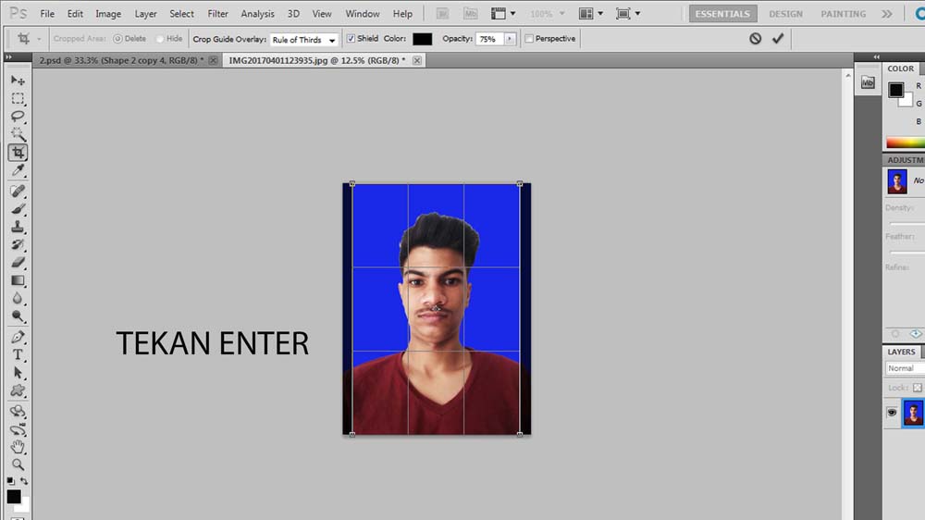This screenshot has height=520, width=925.
Task: Click the Color panel spectrum ramp
Action: (905, 142)
